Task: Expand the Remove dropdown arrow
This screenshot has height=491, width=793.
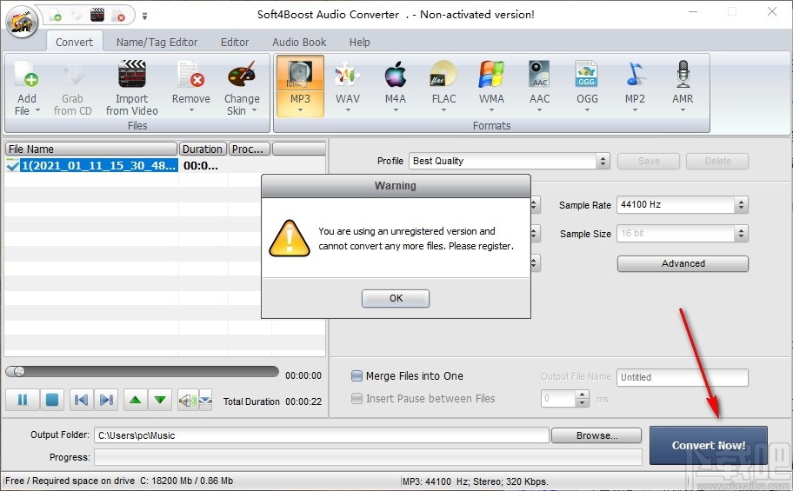Action: pyautogui.click(x=191, y=110)
